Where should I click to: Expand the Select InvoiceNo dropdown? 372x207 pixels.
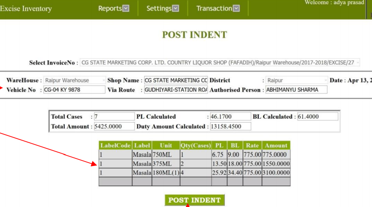220,62
